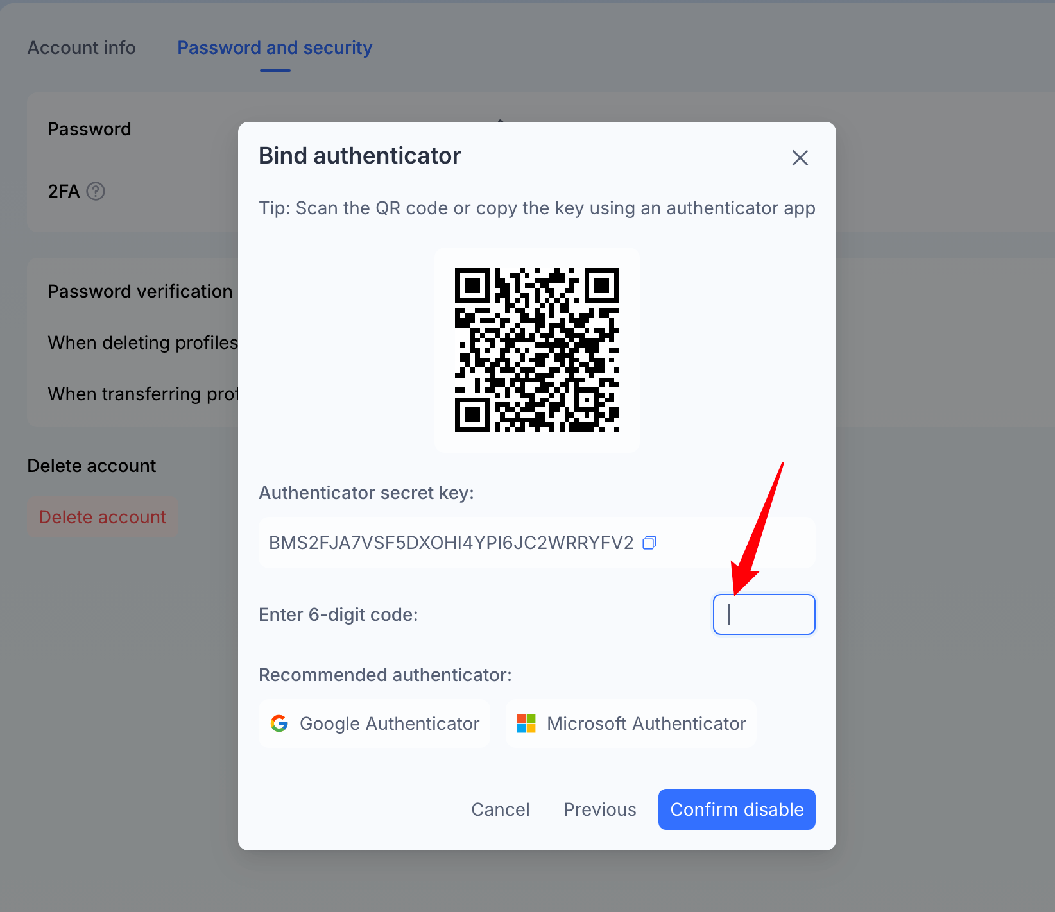Go back with the Previous button
Image resolution: width=1055 pixels, height=912 pixels.
[x=600, y=809]
